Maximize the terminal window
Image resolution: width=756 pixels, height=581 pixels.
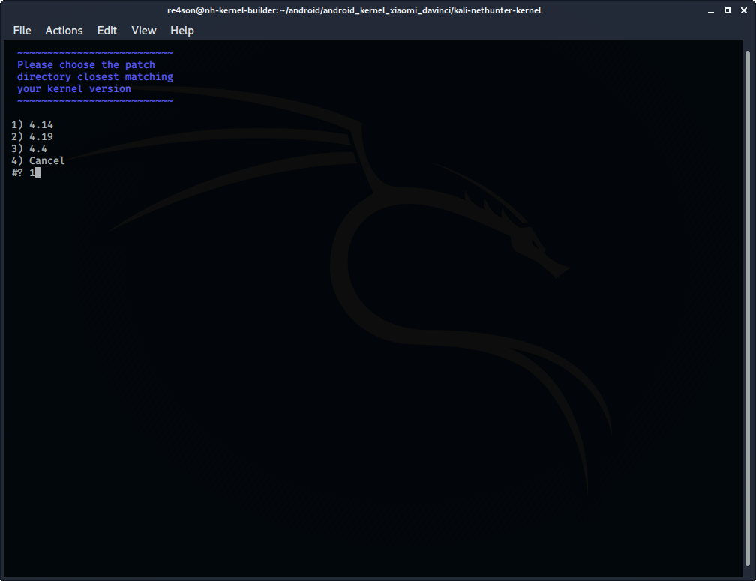[727, 10]
